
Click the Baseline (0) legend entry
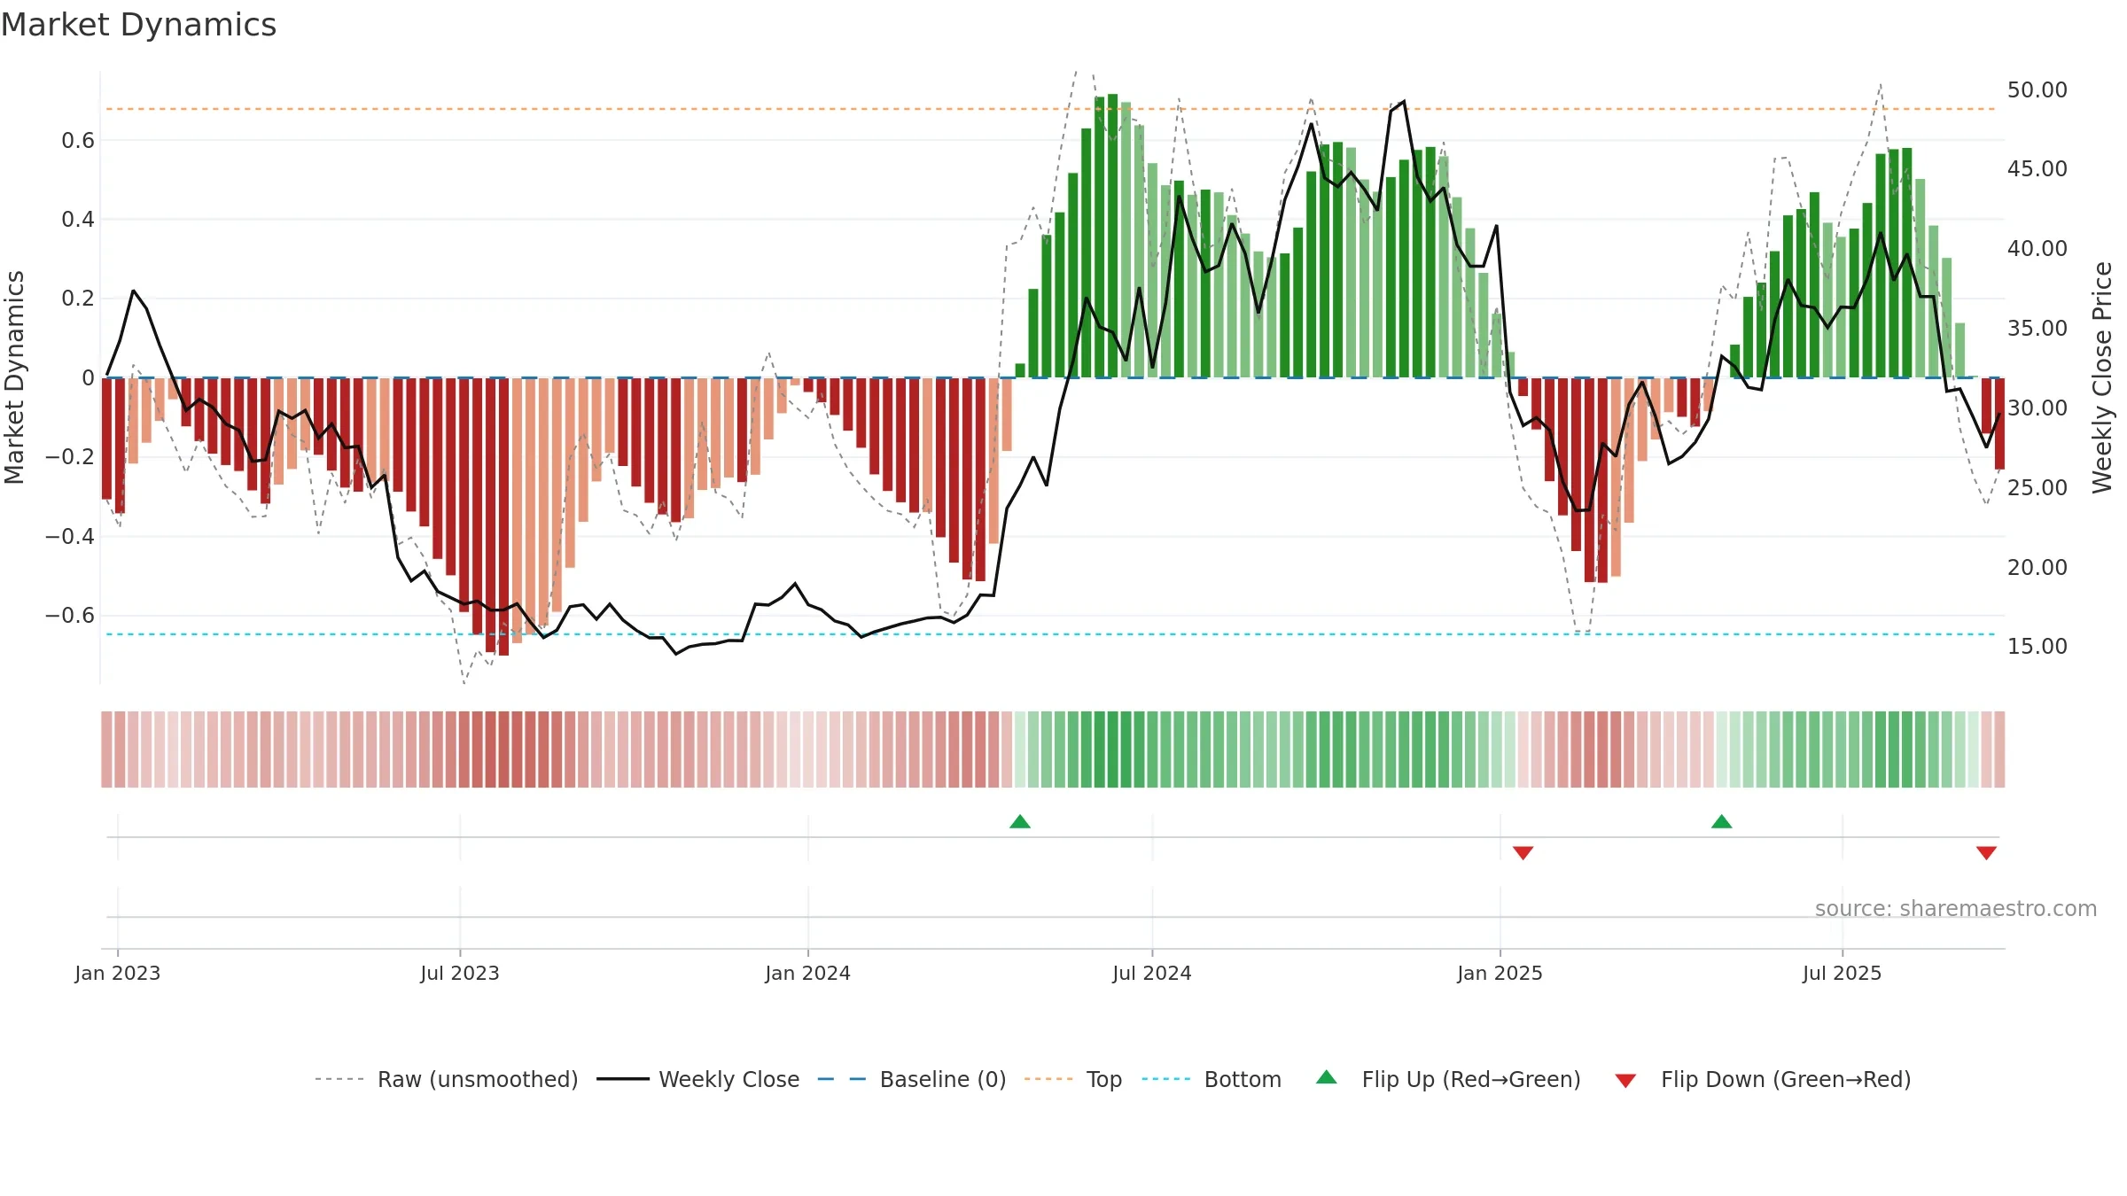[x=912, y=1079]
